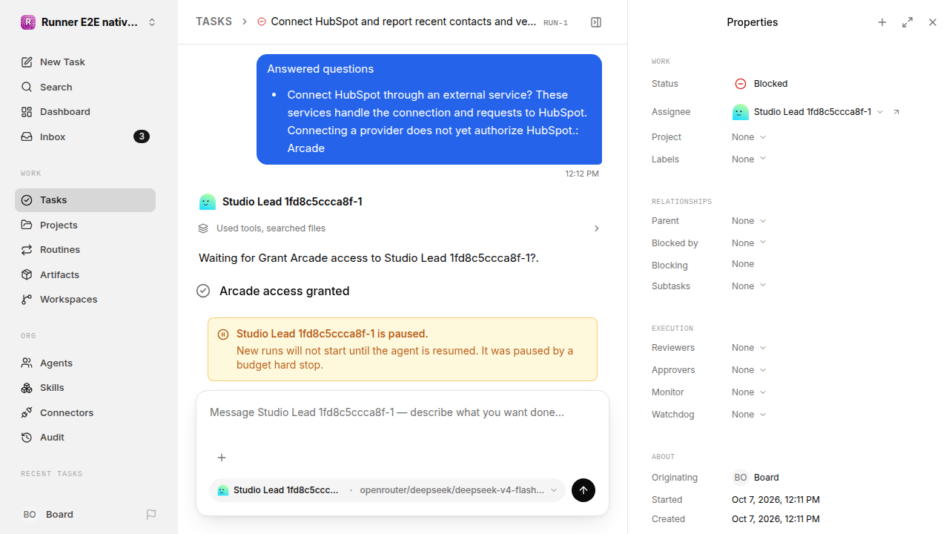Click the Originating Board value
The width and height of the screenshot is (949, 534).
pos(755,478)
